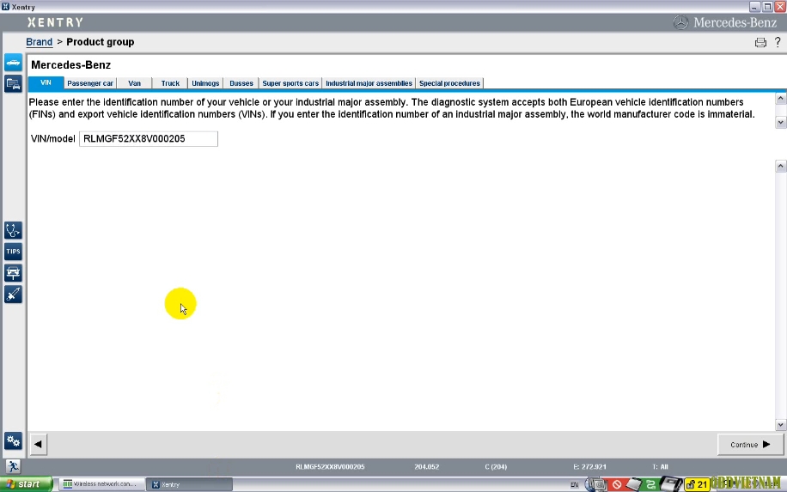
Task: Click the car lift sidebar icon
Action: click(x=13, y=273)
